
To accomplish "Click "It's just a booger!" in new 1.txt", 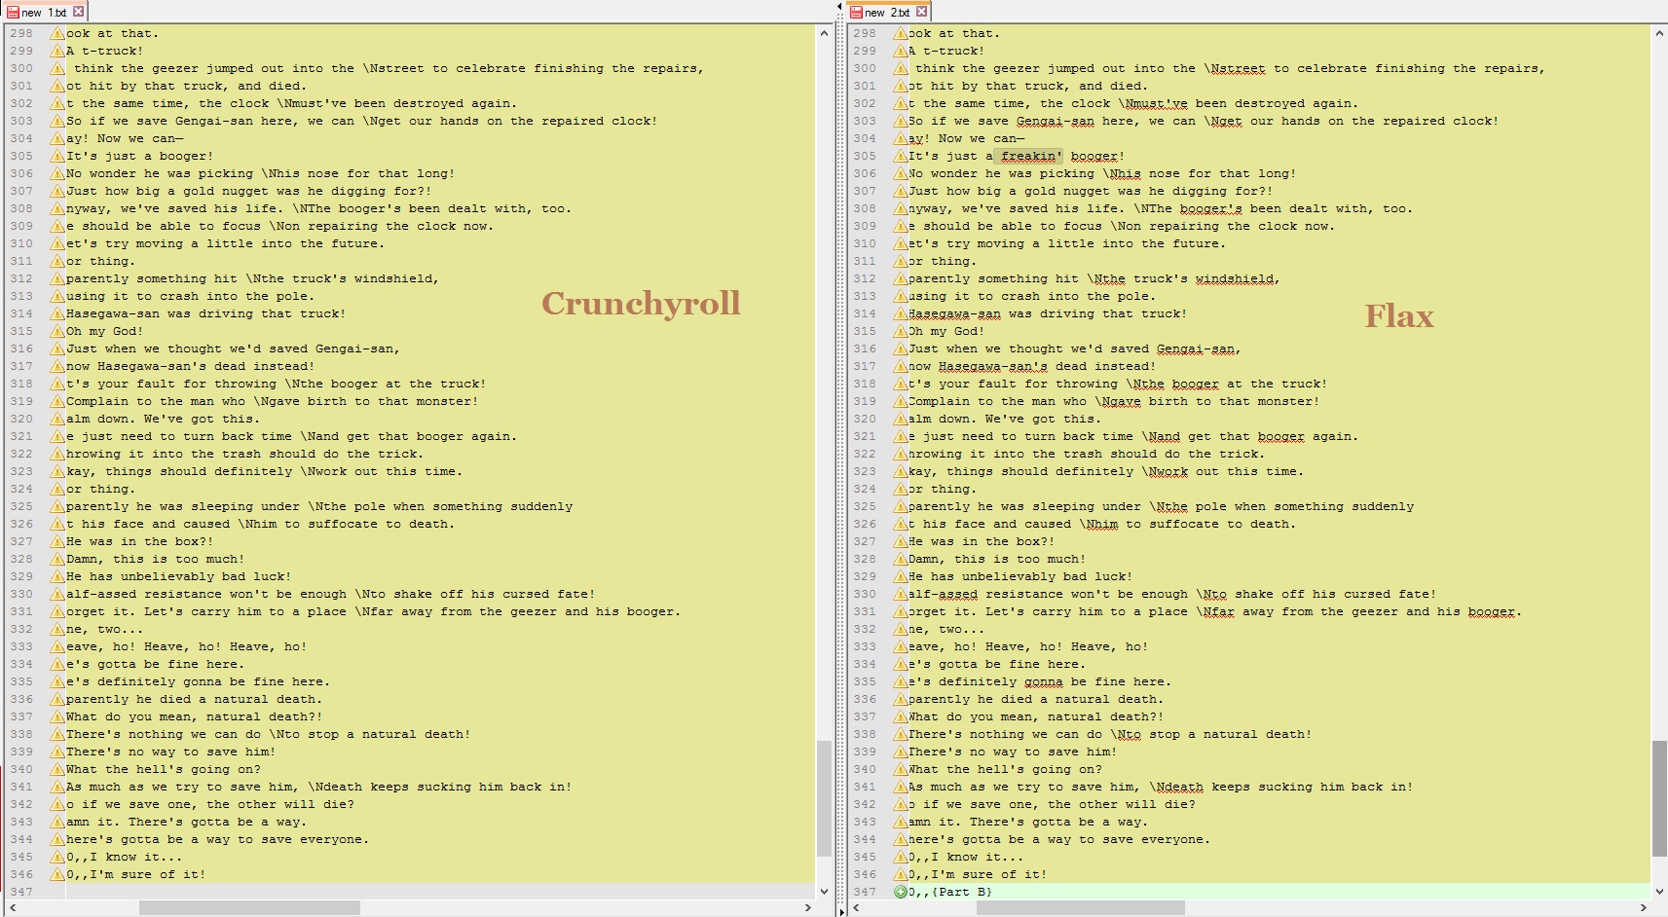I will click(139, 156).
